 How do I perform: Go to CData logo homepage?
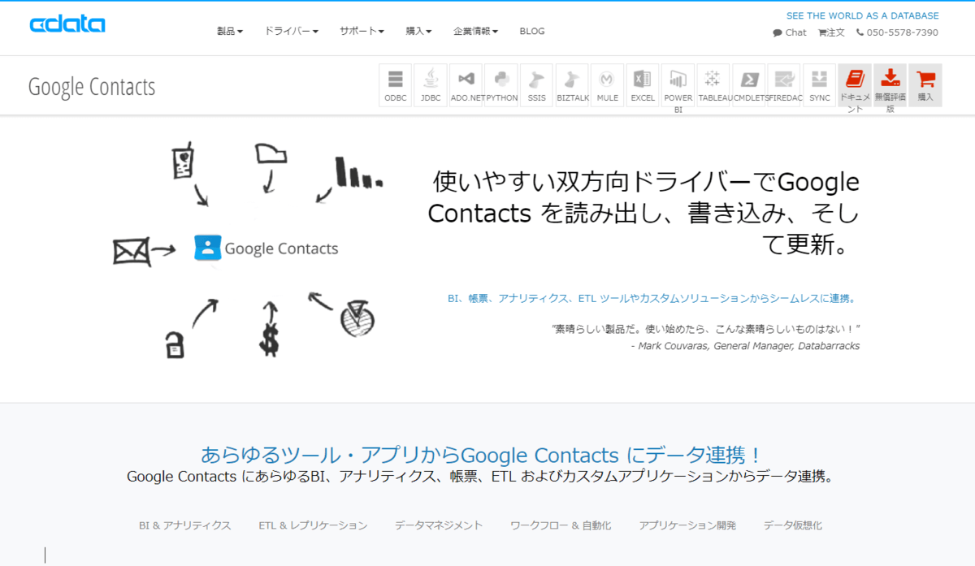(x=67, y=24)
